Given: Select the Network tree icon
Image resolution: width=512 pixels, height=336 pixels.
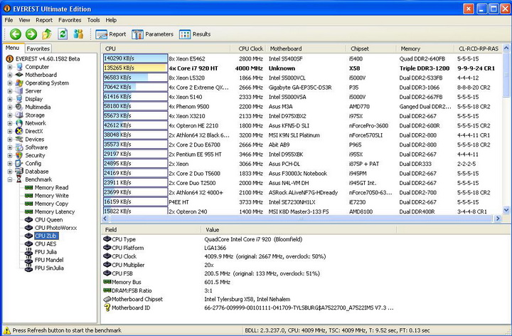Looking at the screenshot, I should (x=19, y=123).
